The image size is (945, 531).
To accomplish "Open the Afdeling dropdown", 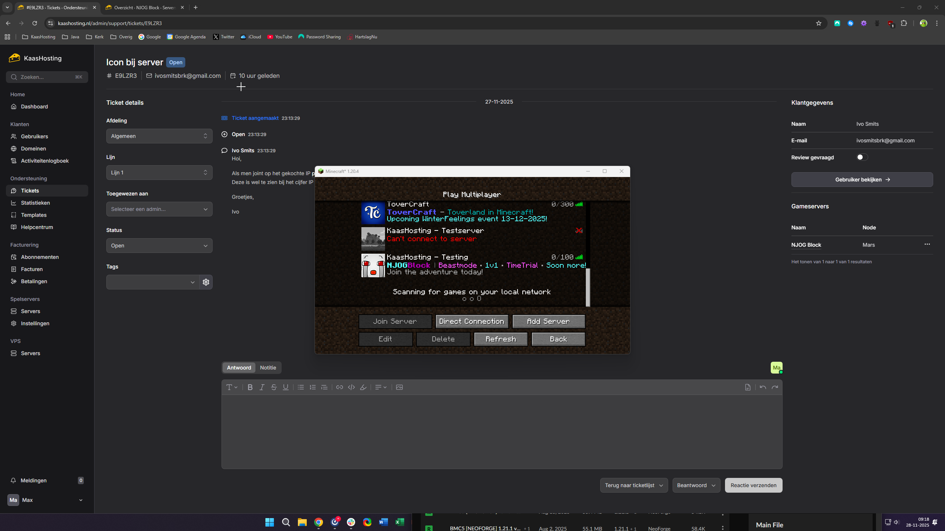I will (x=159, y=136).
